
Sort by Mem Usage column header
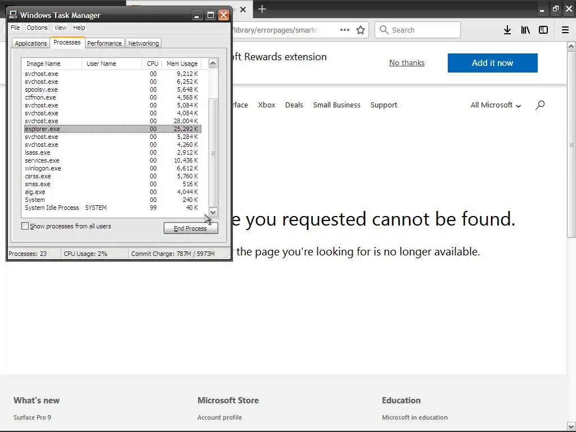[x=182, y=64]
